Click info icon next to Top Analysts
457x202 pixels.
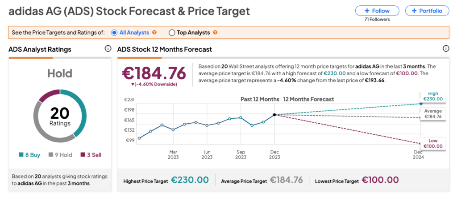pyautogui.click(x=215, y=32)
